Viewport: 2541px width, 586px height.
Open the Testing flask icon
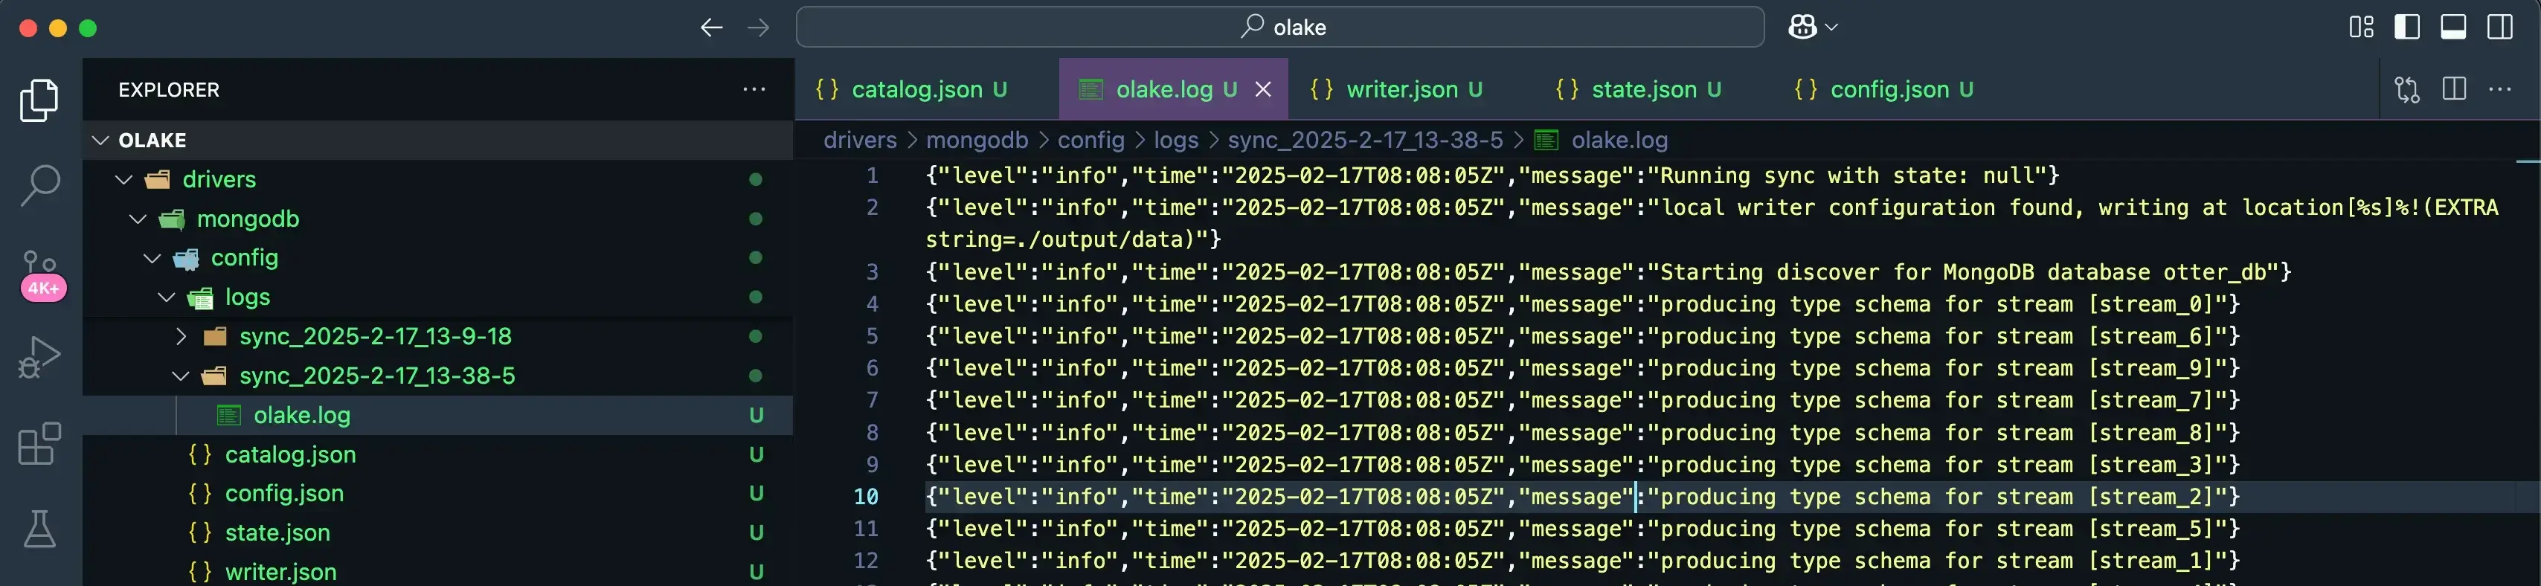[39, 529]
